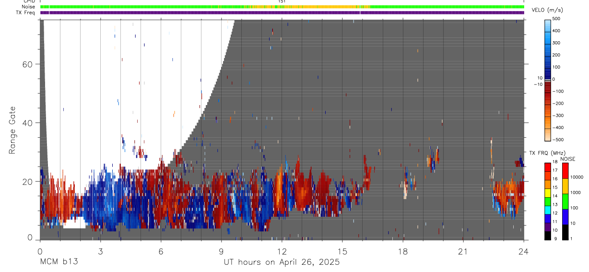The image size is (589, 272).
Task: Click the MCM b13 radar beam label
Action: pyautogui.click(x=59, y=262)
